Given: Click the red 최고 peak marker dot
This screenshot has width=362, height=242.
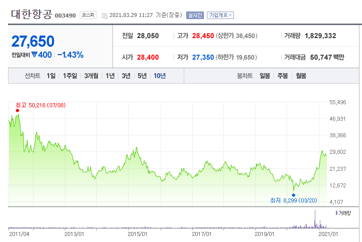Looking at the screenshot, I should coord(17,111).
